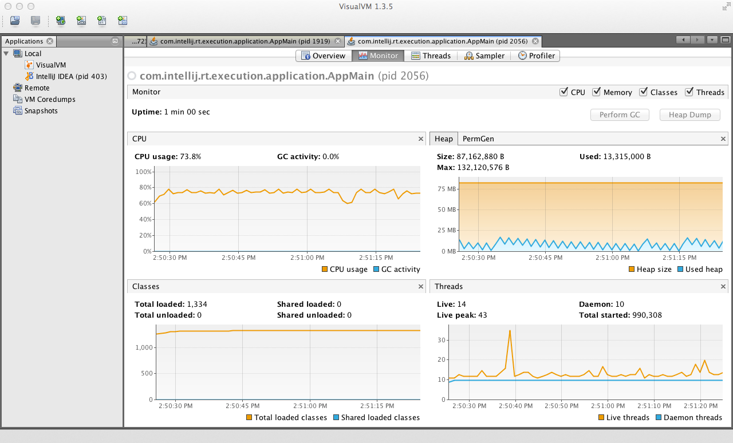Click the application status indicator circle

tap(132, 76)
